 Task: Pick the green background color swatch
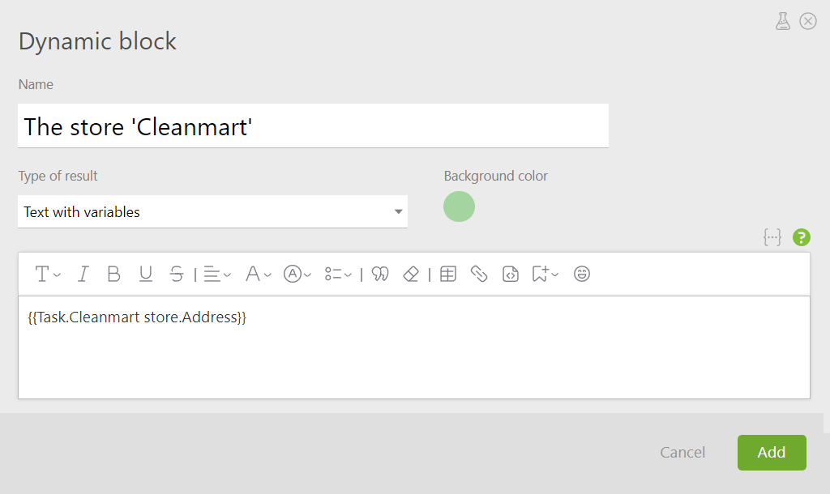point(459,207)
